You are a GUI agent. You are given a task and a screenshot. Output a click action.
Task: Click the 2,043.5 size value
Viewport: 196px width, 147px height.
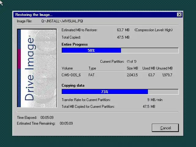[x=132, y=75]
